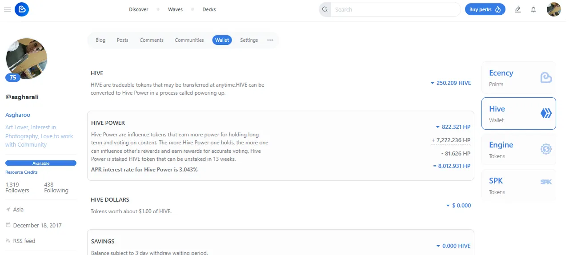The height and width of the screenshot is (255, 569).
Task: Click the Asia location text
Action: (18, 209)
